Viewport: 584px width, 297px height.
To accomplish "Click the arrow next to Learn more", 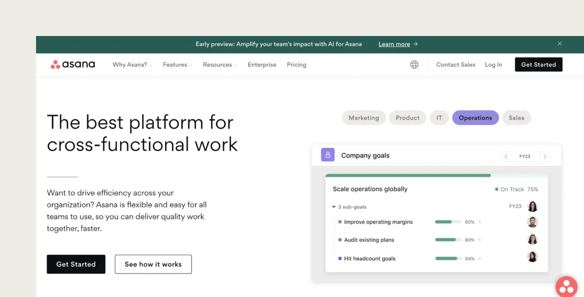I will point(415,44).
